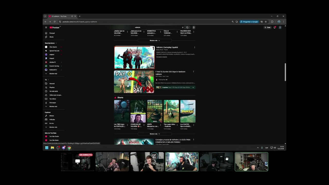Image resolution: width=329 pixels, height=185 pixels.
Task: Click the YouTube Premium logo
Action: click(x=54, y=27)
